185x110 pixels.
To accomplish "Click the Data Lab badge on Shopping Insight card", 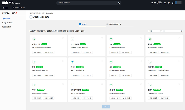I will [44, 44].
